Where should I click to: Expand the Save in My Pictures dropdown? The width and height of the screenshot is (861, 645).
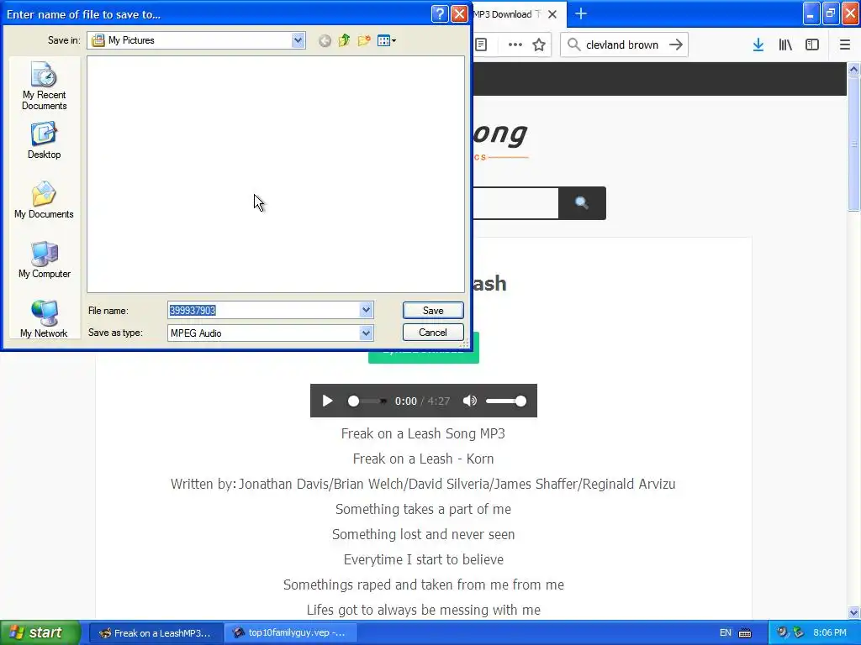point(298,40)
